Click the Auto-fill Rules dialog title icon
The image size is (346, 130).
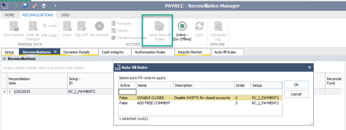[118, 67]
